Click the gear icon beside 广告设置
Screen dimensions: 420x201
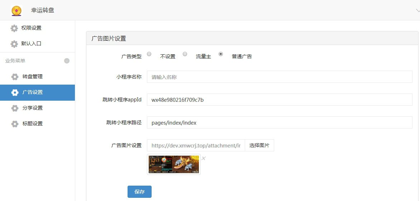(x=15, y=92)
